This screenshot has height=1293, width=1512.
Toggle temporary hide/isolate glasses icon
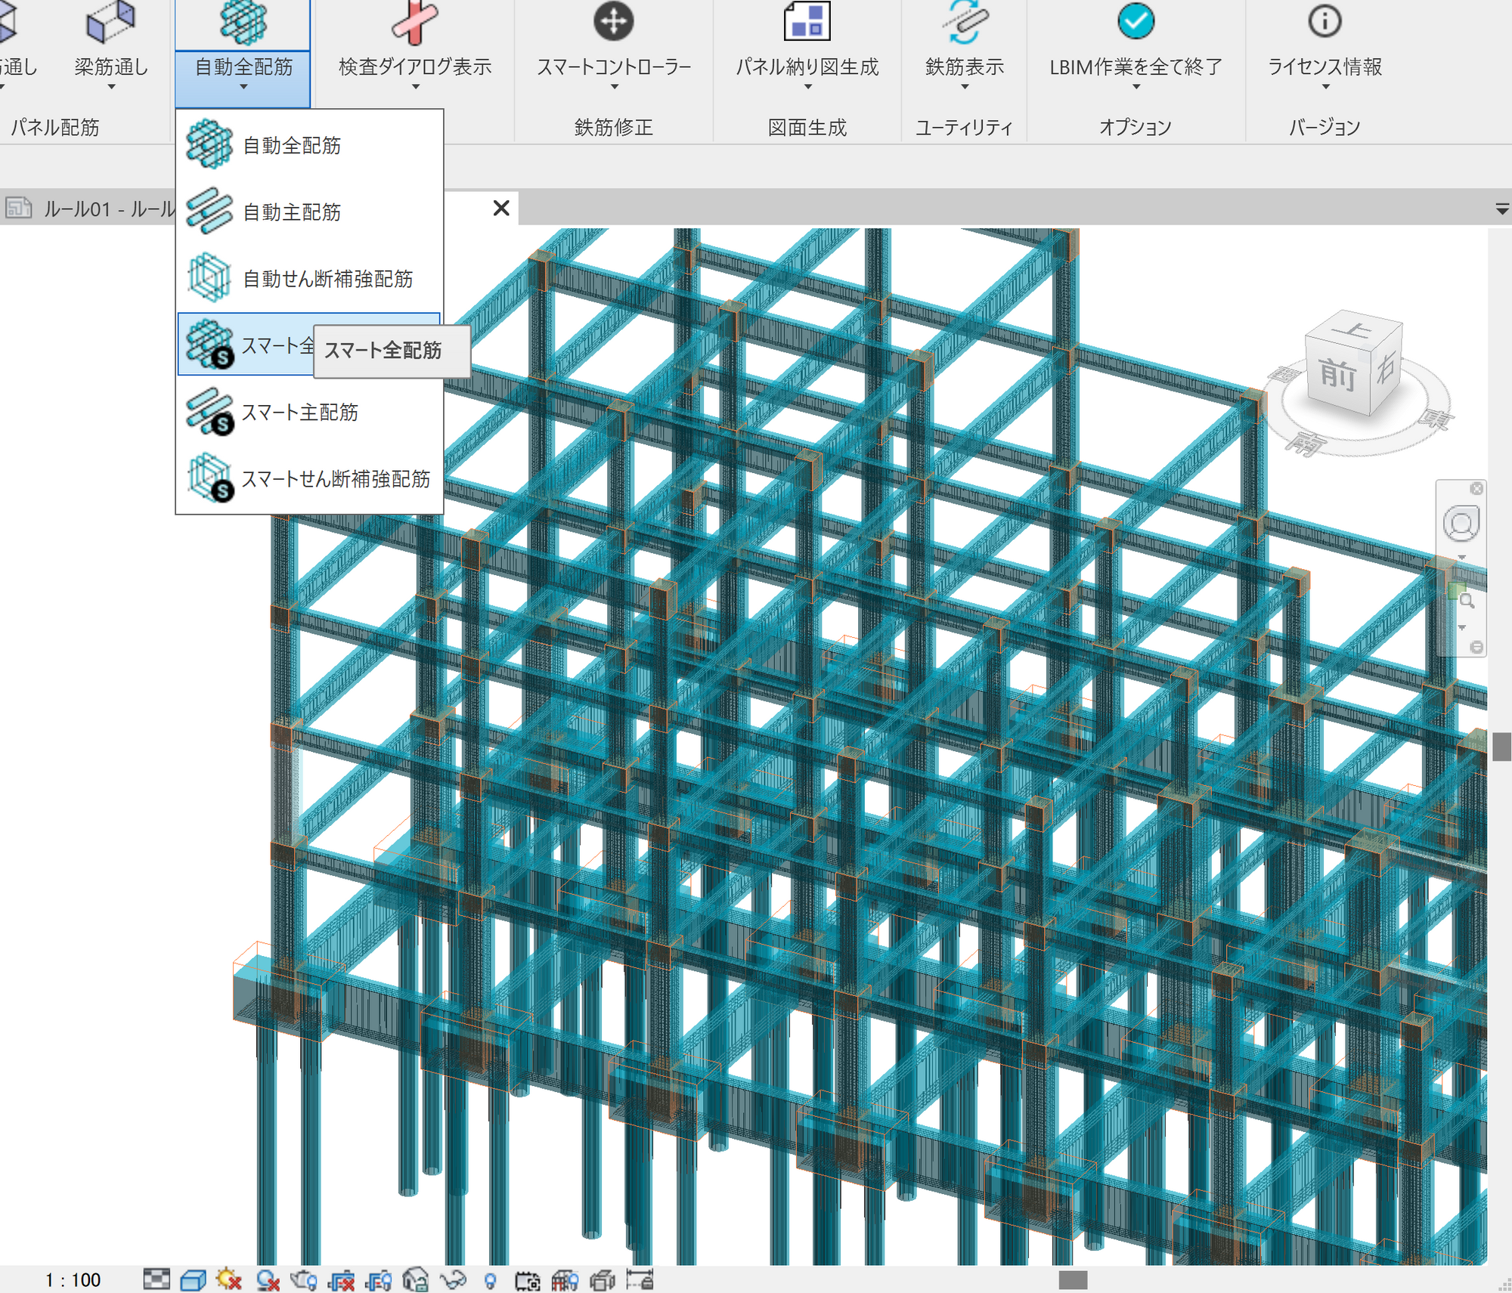pyautogui.click(x=453, y=1279)
